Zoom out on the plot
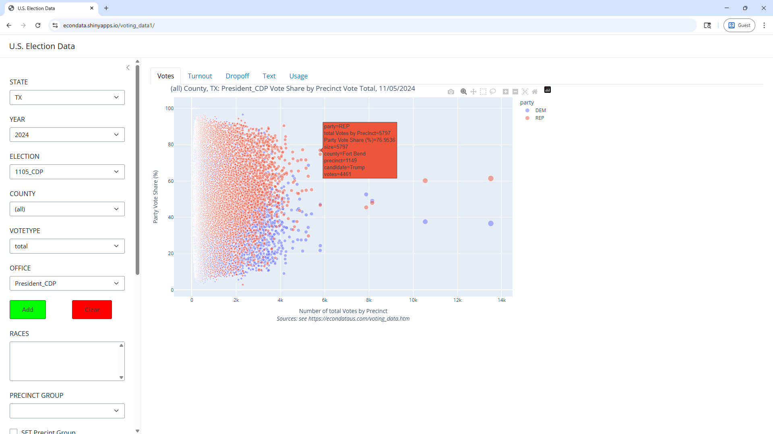Viewport: 773px width, 434px height. pyautogui.click(x=515, y=92)
